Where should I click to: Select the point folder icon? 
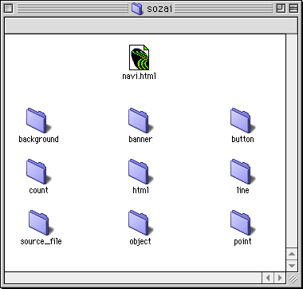pos(242,223)
